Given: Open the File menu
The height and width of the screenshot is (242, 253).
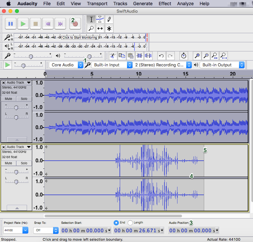Looking at the screenshot, I should tap(47, 4).
